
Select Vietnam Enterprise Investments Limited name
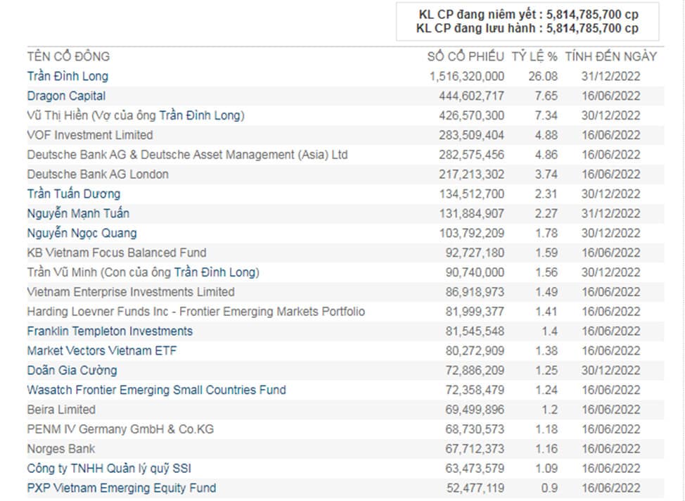131,291
